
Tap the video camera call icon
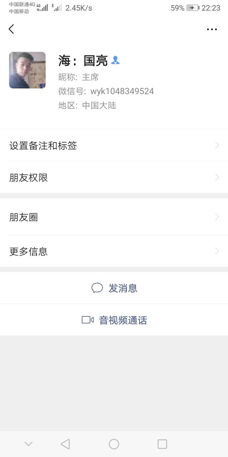(x=88, y=320)
